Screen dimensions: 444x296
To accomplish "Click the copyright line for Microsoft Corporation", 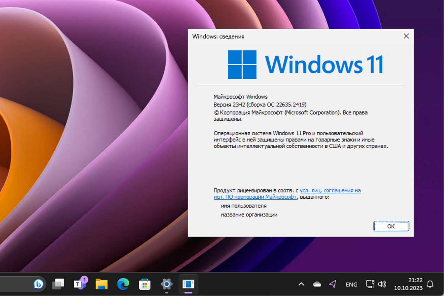I will point(290,116).
